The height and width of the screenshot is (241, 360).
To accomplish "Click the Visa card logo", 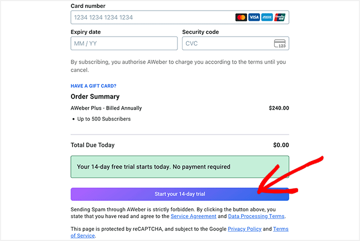I will coord(254,17).
